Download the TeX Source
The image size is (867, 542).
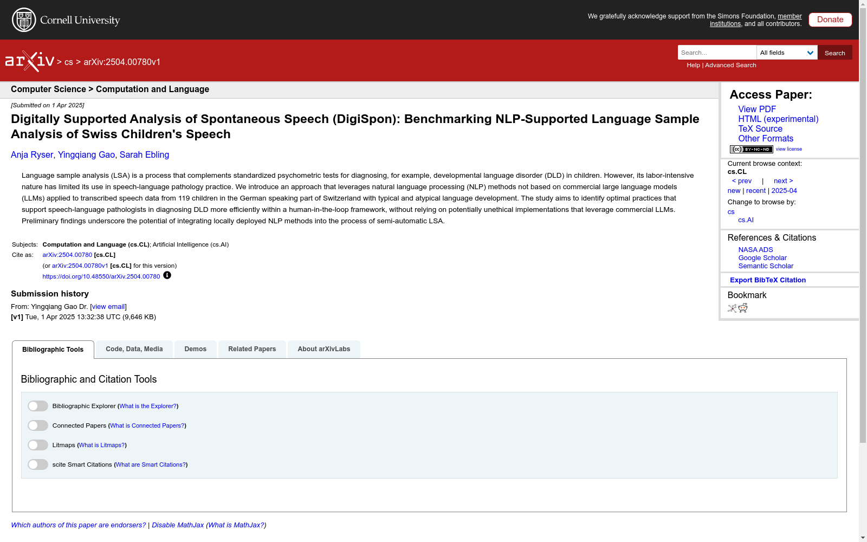click(760, 128)
